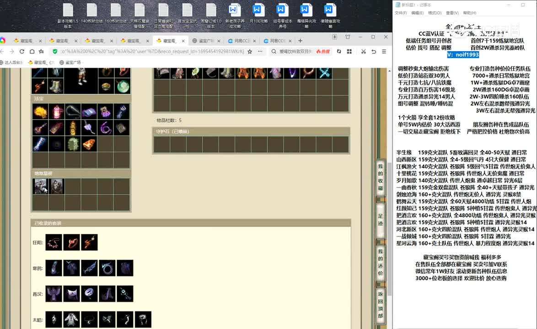
Task: Click the browser address bar URL
Action: 152,51
